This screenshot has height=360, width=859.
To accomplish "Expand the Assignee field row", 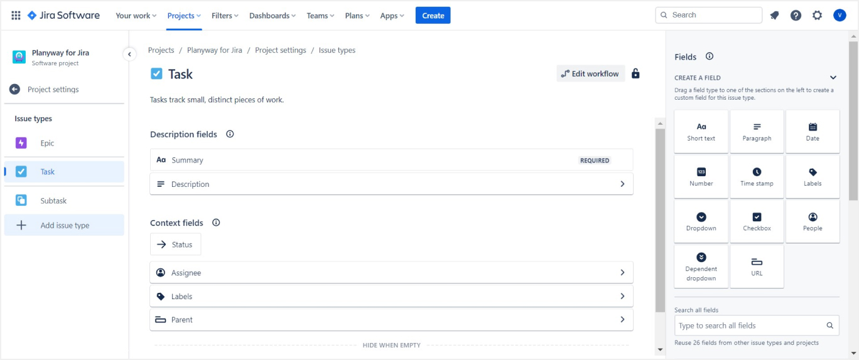I will point(622,273).
